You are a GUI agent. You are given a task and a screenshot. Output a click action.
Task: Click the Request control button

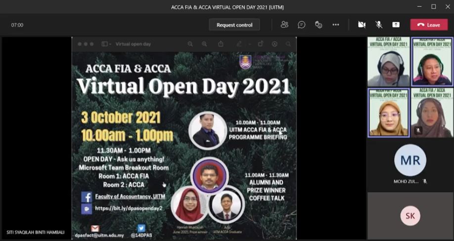click(234, 25)
